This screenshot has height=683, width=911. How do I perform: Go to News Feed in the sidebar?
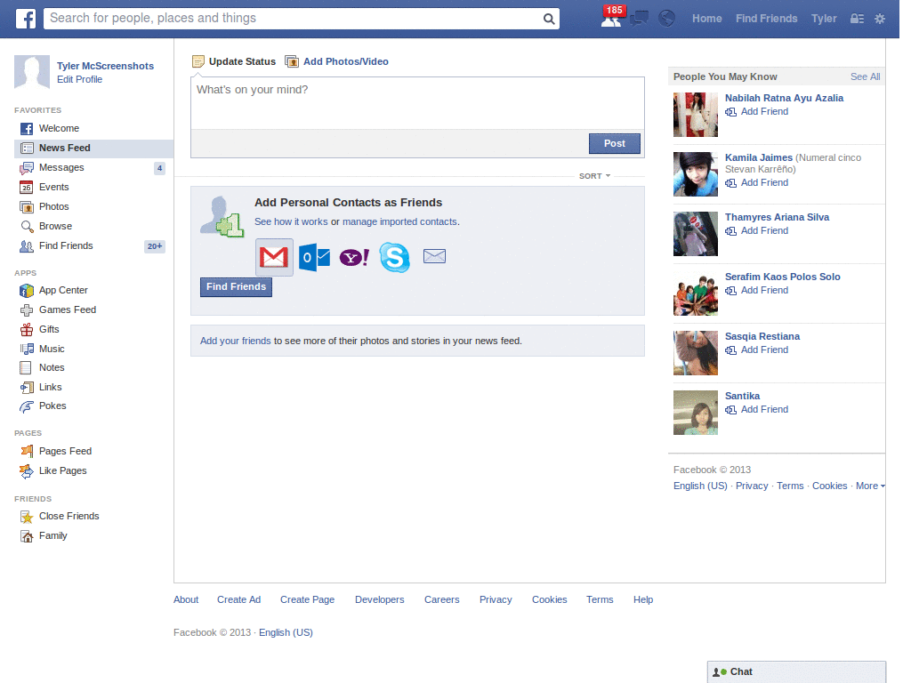(63, 148)
